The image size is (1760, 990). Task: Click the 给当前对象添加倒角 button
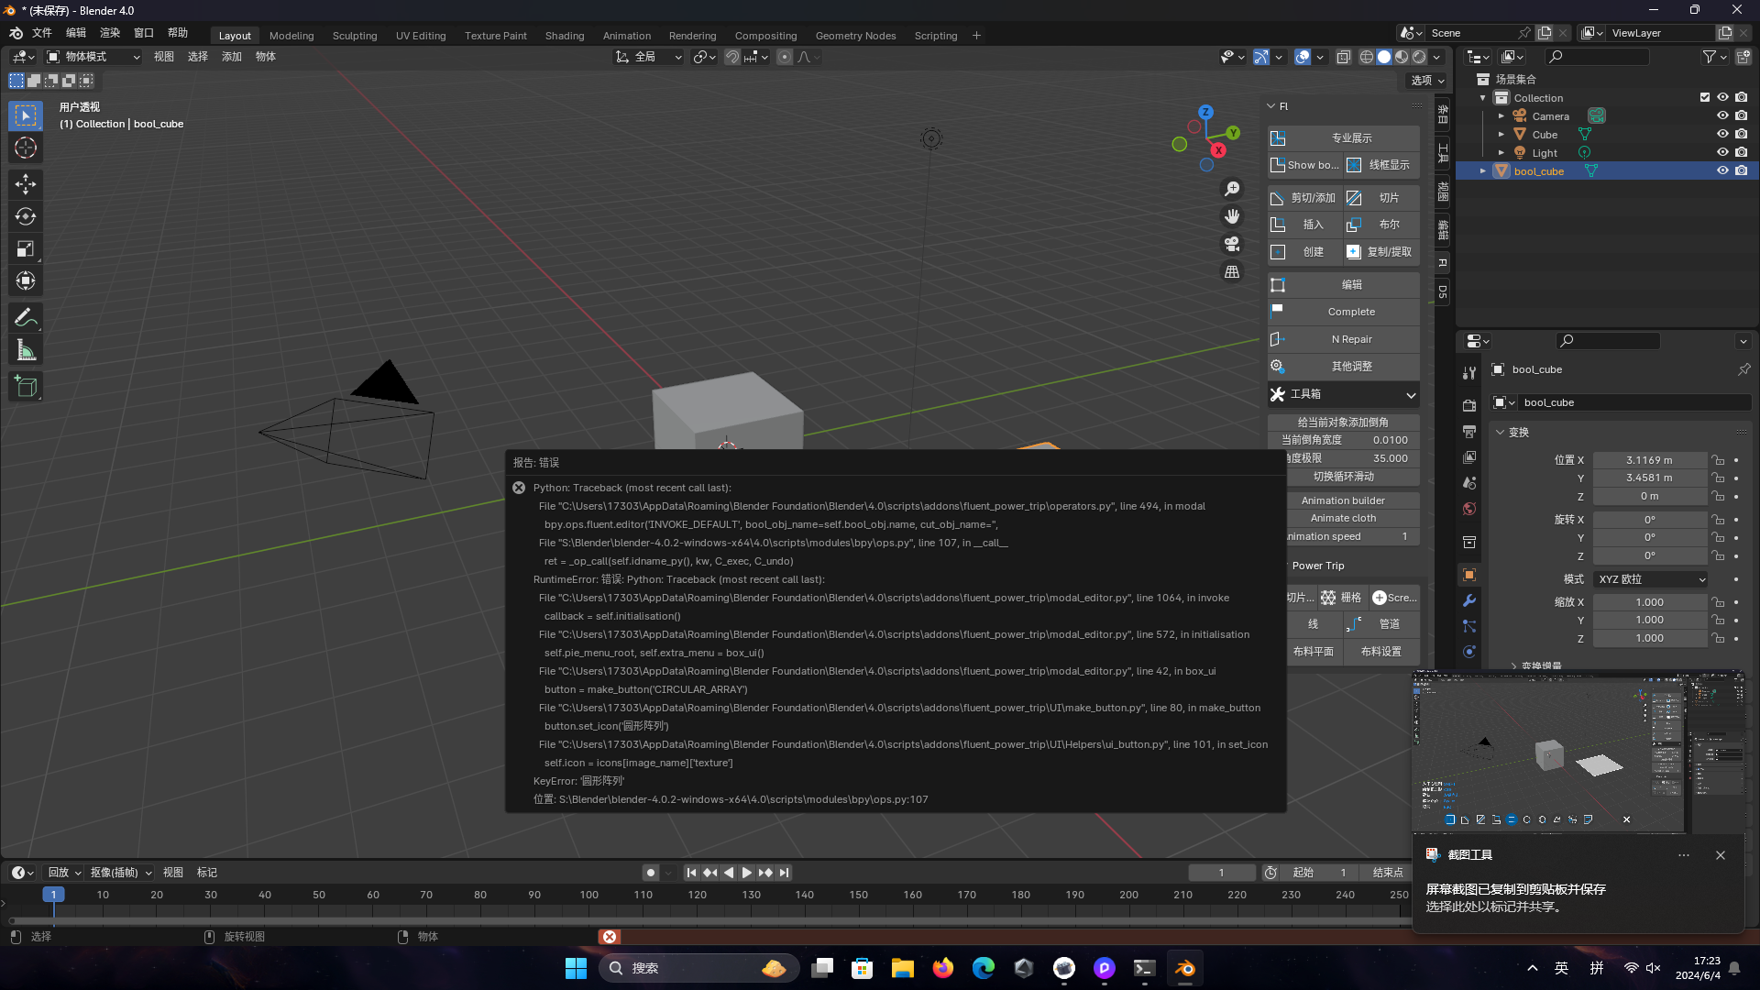[x=1344, y=423]
